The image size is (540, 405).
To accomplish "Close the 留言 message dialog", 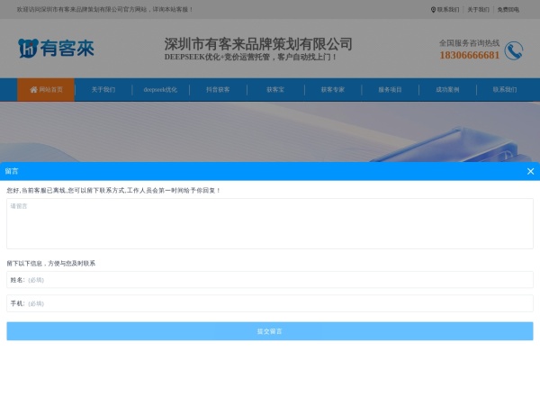I will pos(530,171).
